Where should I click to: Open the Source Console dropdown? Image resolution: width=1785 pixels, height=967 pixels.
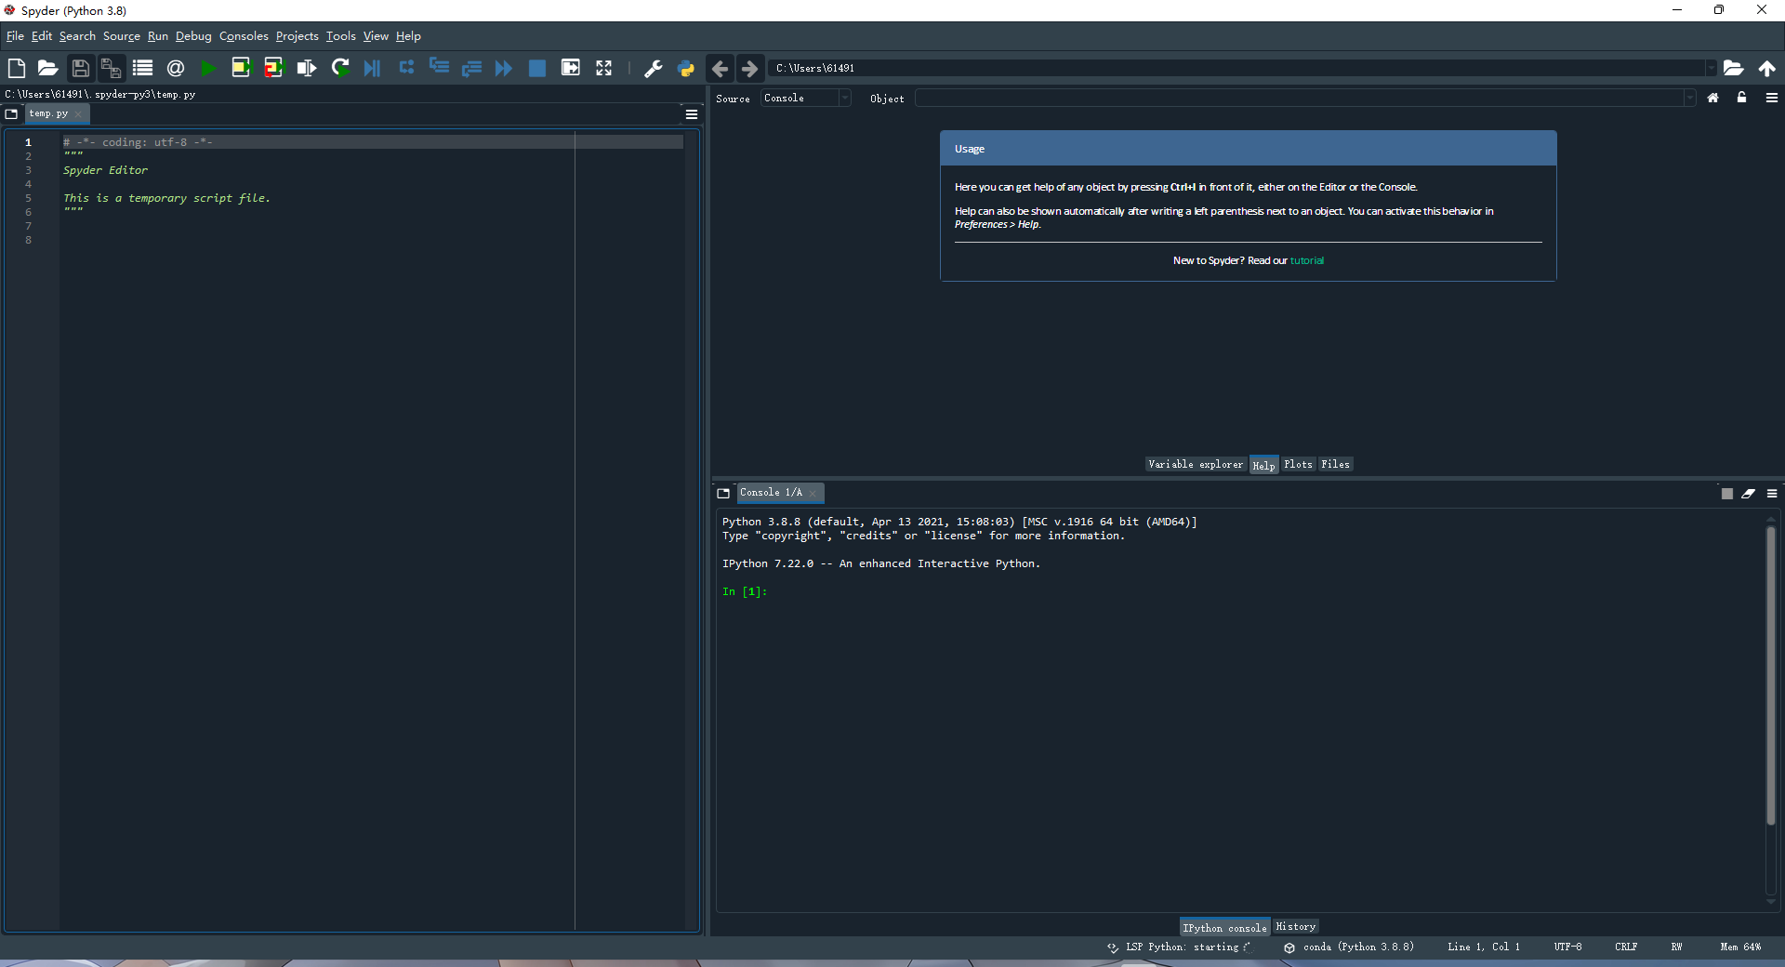tap(805, 98)
